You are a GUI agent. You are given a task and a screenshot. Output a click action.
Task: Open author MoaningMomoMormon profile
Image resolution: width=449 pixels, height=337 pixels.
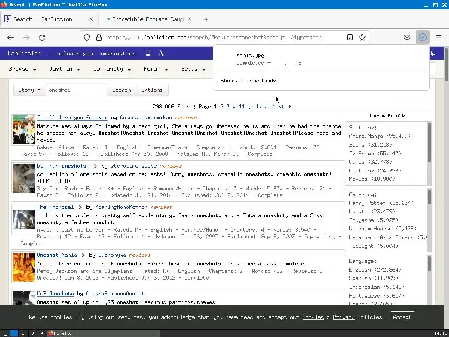[x=121, y=207]
